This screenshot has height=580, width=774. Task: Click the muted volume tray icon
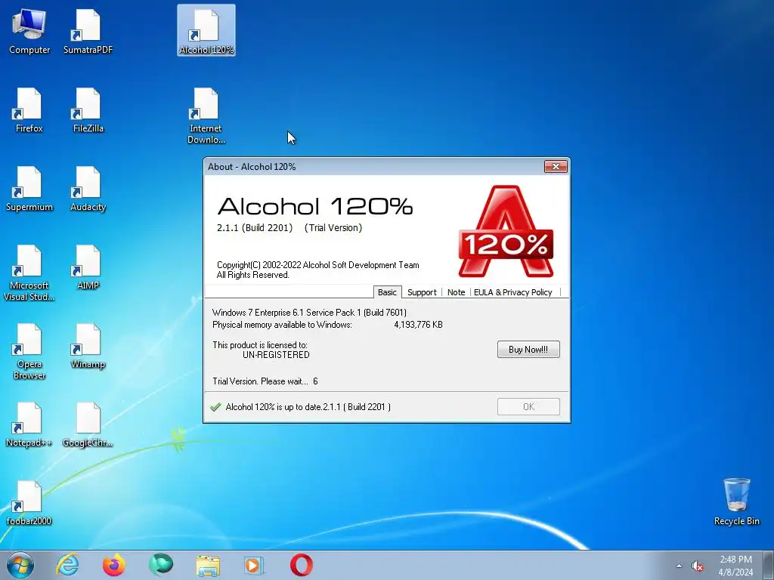pyautogui.click(x=698, y=566)
